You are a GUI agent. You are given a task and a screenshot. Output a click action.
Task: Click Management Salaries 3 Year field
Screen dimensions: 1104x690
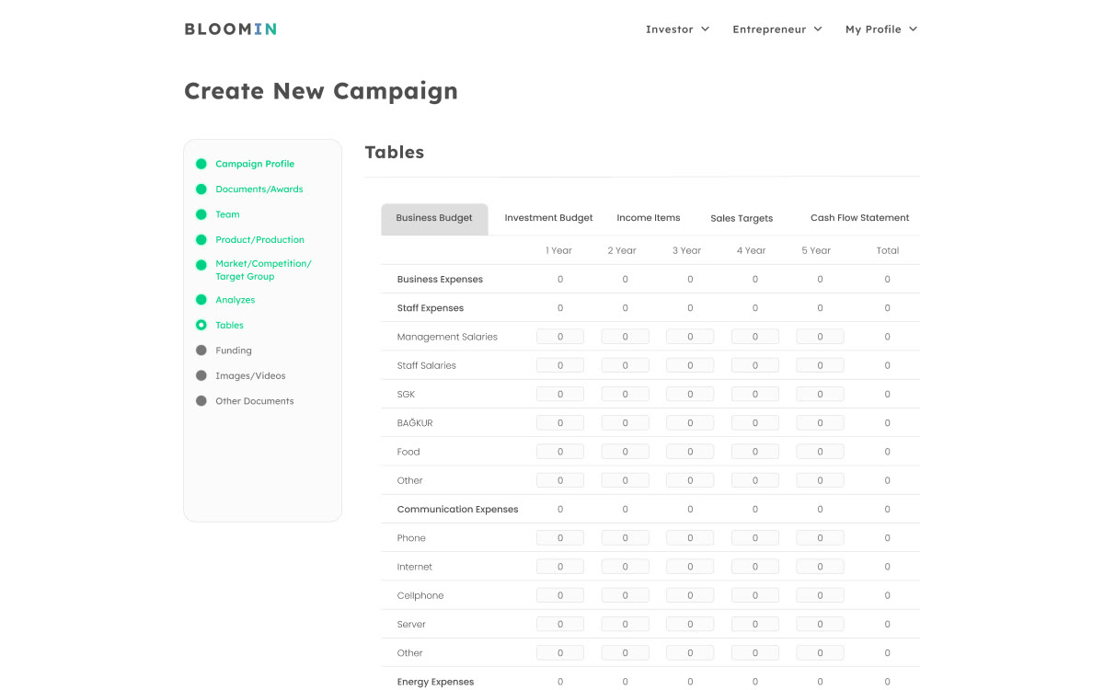point(690,337)
